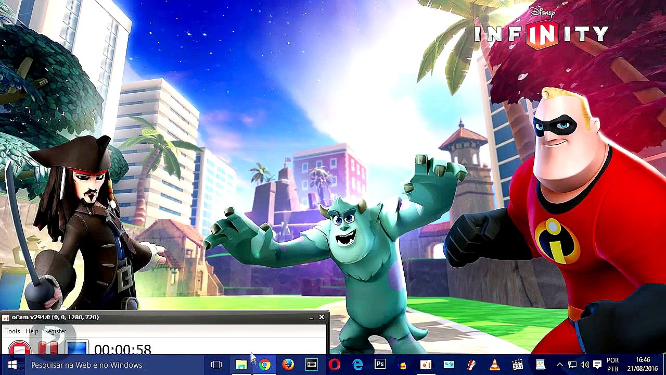Click the POR PTB language indicator

(613, 365)
